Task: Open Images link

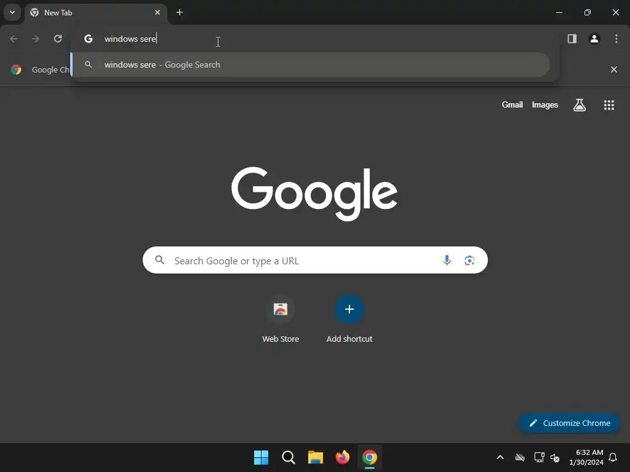Action: 545,104
